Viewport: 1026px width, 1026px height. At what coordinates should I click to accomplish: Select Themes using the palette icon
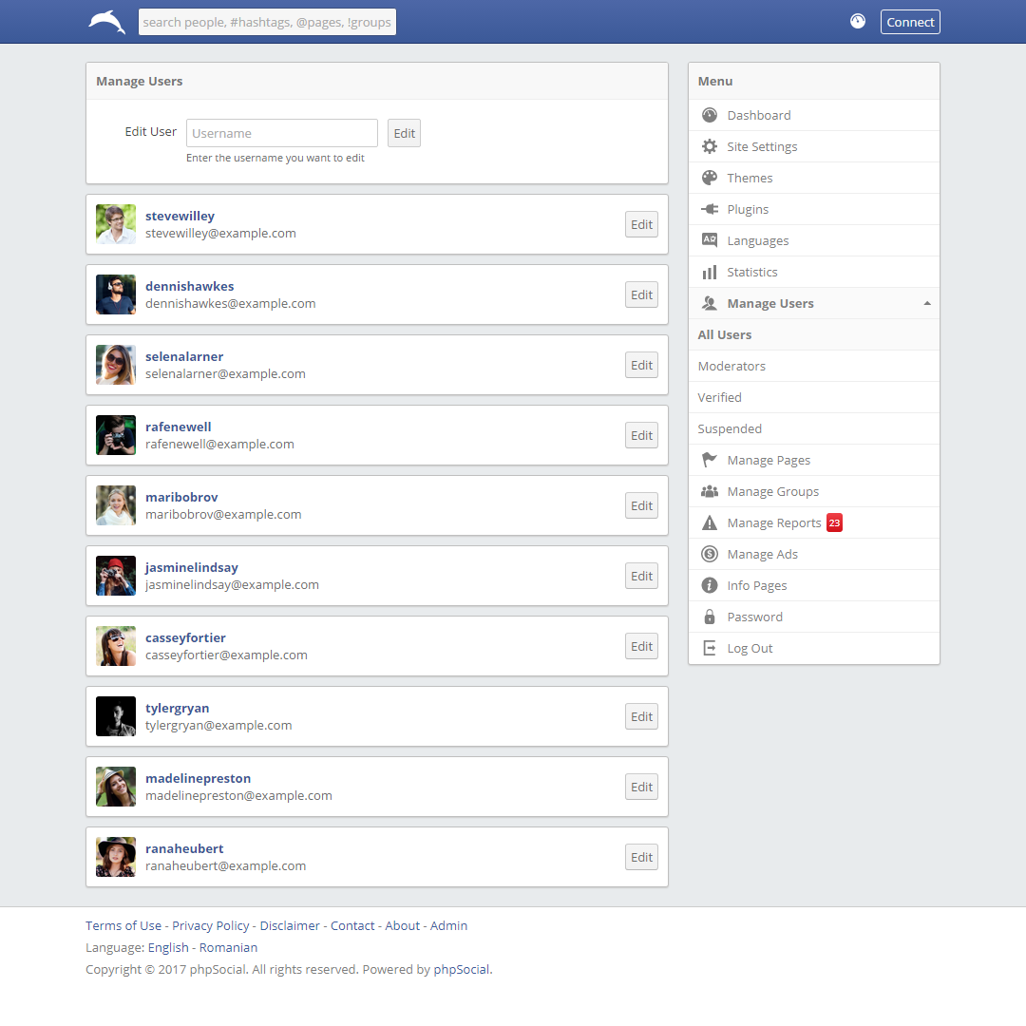coord(708,178)
